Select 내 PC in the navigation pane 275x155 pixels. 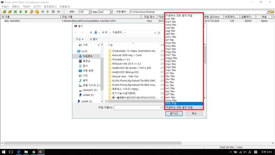[x=84, y=51]
